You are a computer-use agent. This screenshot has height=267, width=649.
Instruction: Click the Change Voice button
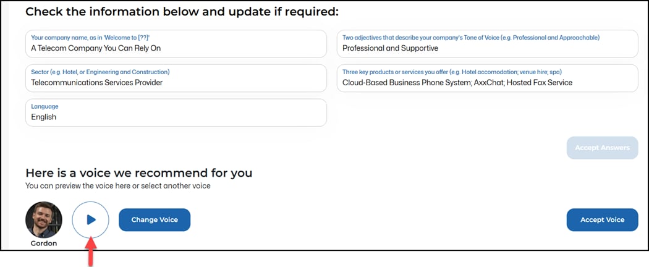coord(154,219)
